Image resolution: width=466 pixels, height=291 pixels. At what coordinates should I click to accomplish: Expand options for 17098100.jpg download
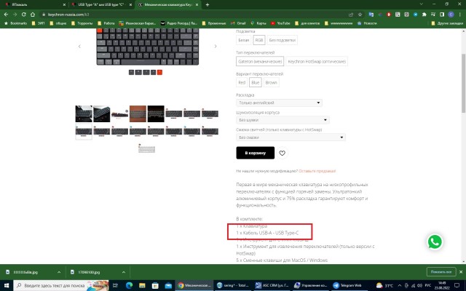click(123, 272)
